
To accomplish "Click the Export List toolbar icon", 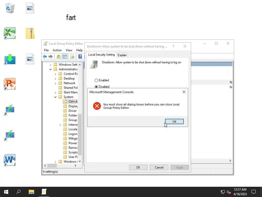I will point(72,57).
